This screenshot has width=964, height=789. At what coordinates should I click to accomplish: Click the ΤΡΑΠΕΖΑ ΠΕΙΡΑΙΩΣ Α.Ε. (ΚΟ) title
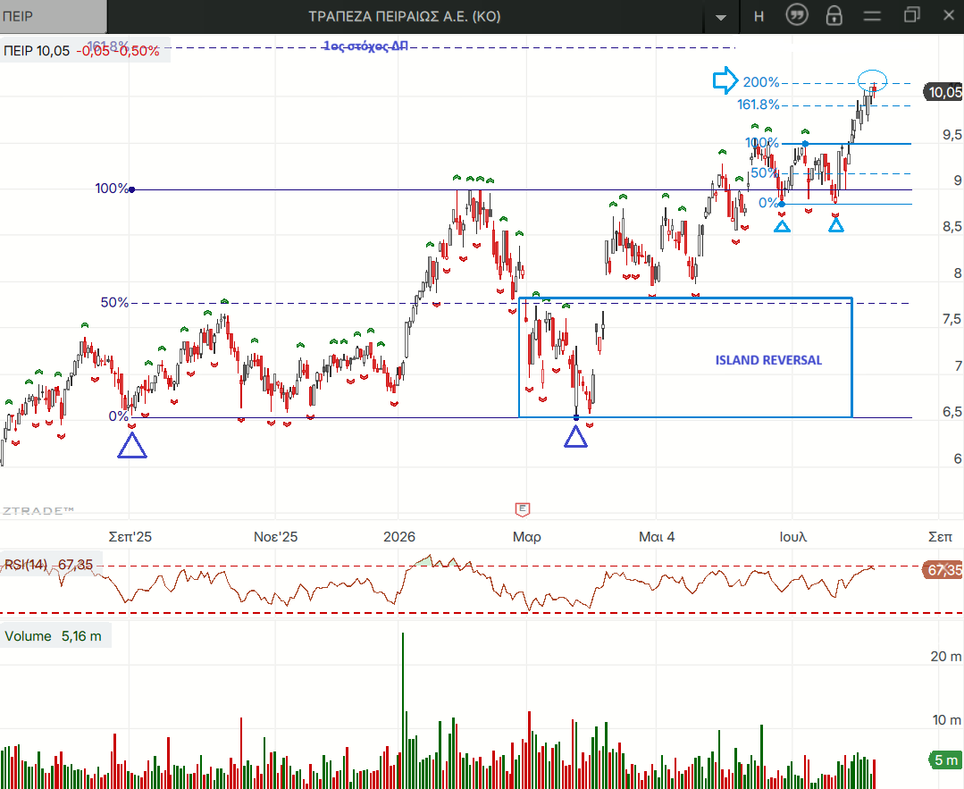[405, 17]
